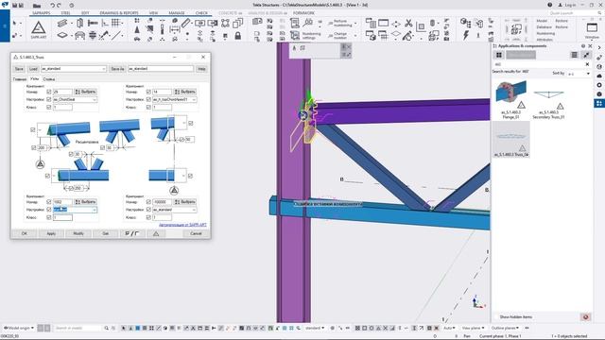605x340 pixels.
Task: Click the lightning bolt icon
Action: pos(466,35)
